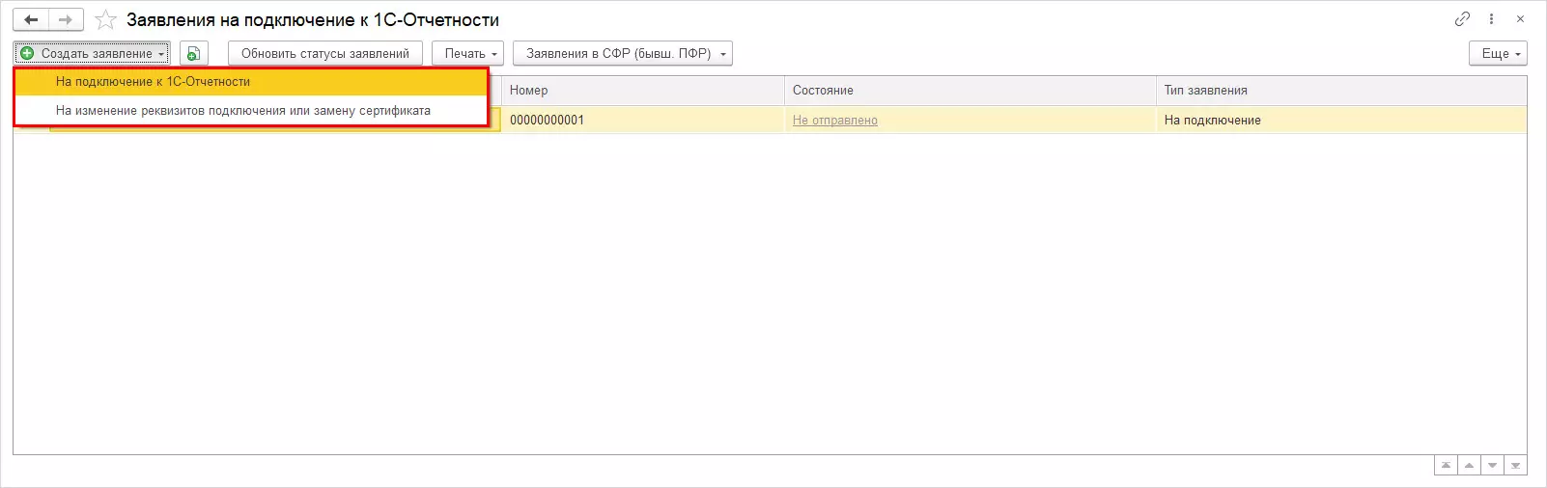Viewport: 1547px width, 488px height.
Task: Jump to the last row with the list arrow
Action: [1515, 466]
